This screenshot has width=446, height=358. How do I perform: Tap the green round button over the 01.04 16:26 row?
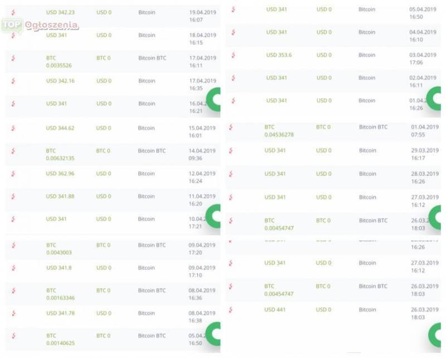[x=434, y=99]
